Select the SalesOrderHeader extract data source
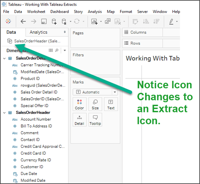The height and width of the screenshot is (184, 200). (x=36, y=41)
